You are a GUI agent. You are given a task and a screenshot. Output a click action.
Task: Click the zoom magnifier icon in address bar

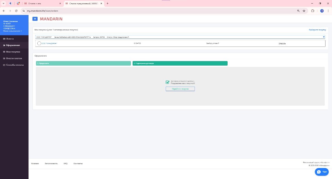pyautogui.click(x=298, y=11)
